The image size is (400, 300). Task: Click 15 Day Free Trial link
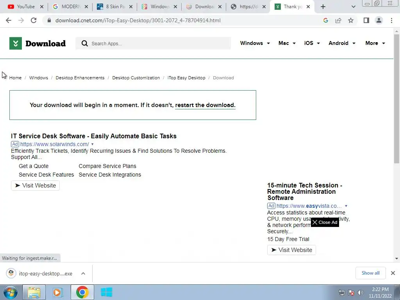(x=288, y=239)
